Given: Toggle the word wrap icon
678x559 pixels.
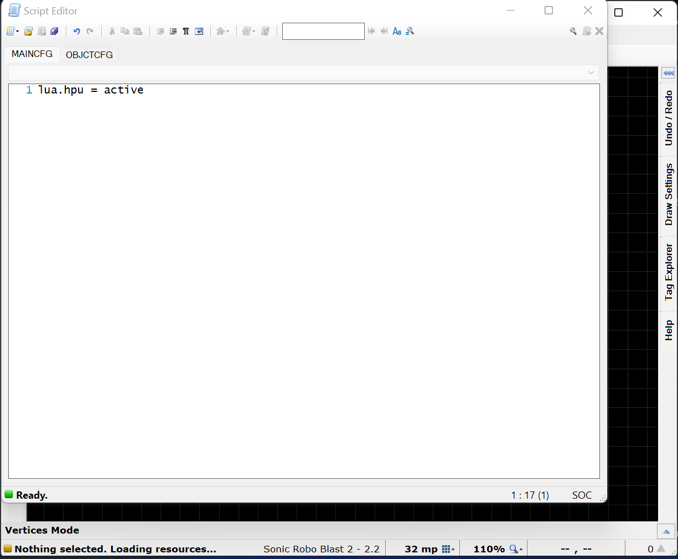Looking at the screenshot, I should [x=199, y=32].
